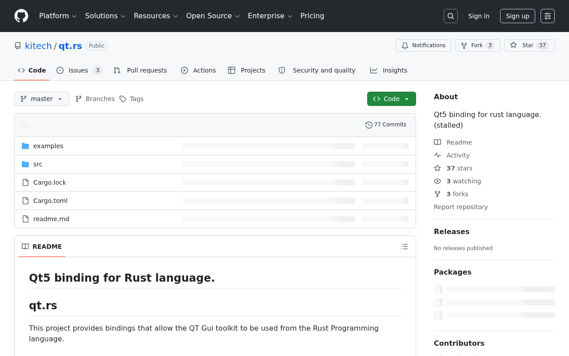Switch to the Actions tab
Screen dimensions: 569x356
point(198,70)
